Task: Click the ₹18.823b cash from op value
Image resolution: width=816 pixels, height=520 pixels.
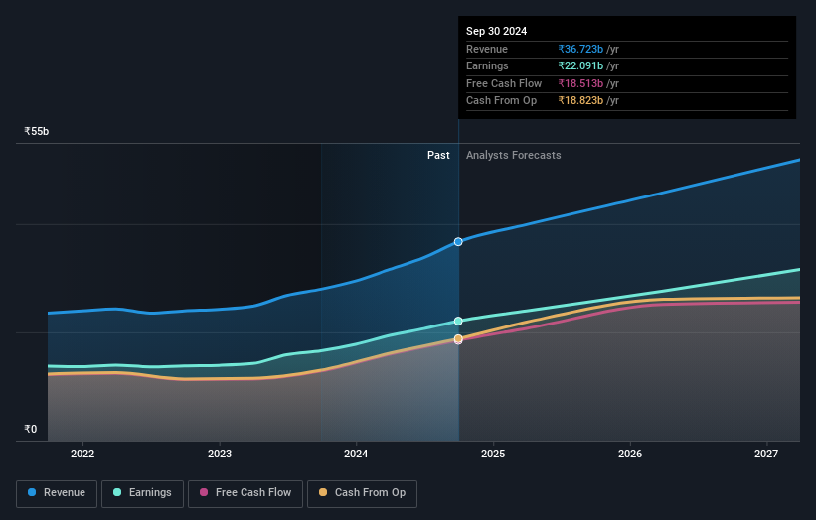Action: click(580, 101)
